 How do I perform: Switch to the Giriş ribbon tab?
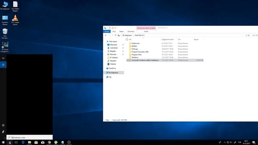114,31
